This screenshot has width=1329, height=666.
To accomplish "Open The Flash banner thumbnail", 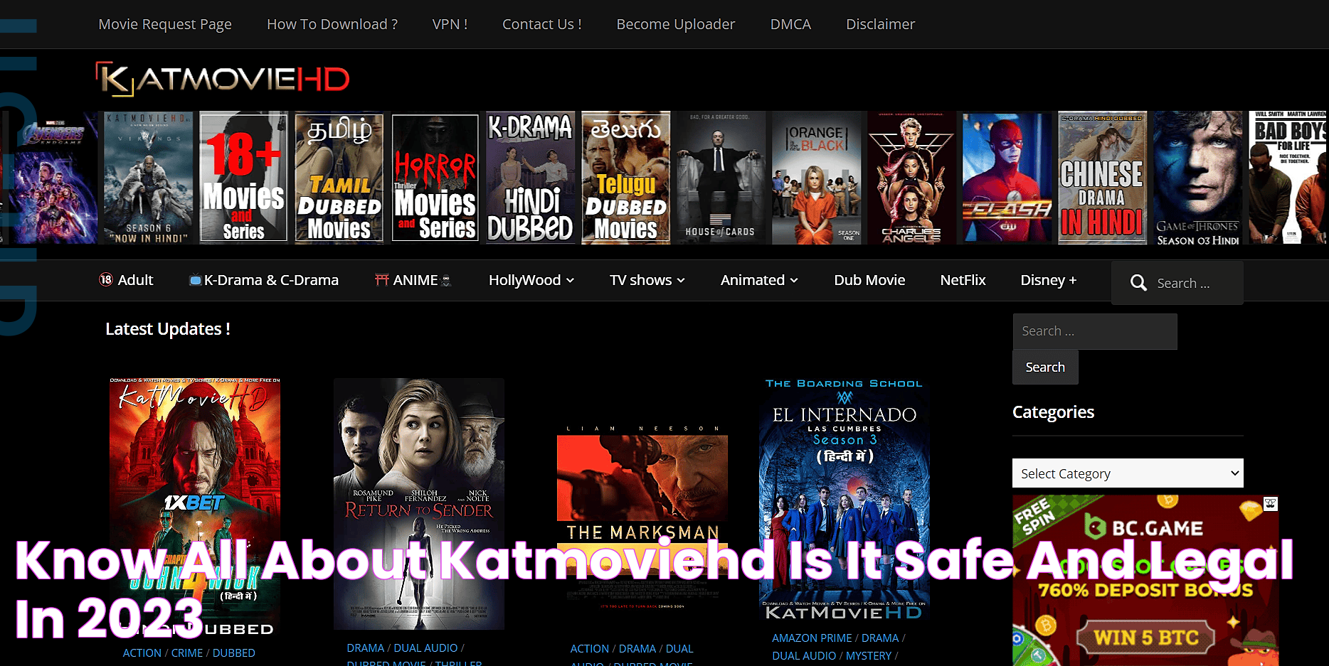I will coord(1007,178).
